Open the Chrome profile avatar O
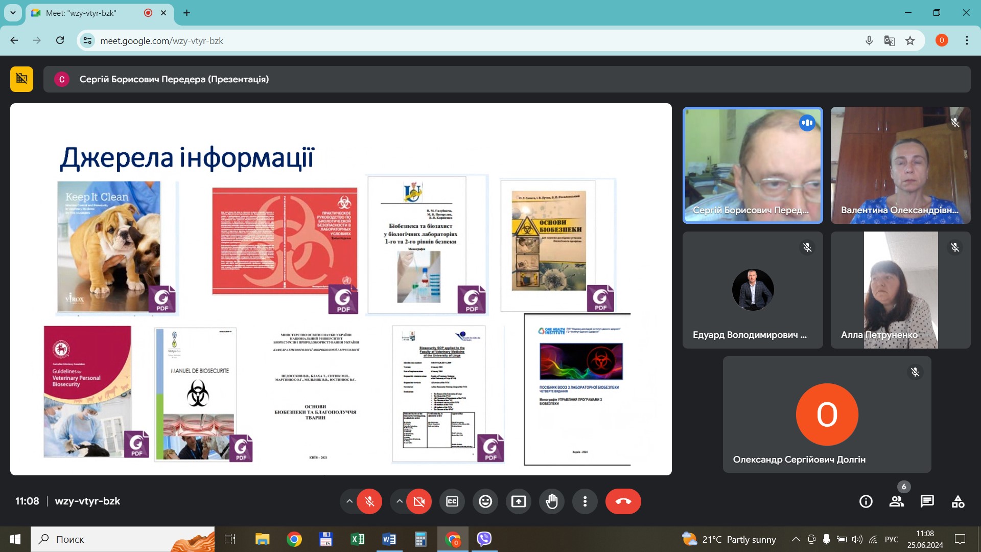 942,40
